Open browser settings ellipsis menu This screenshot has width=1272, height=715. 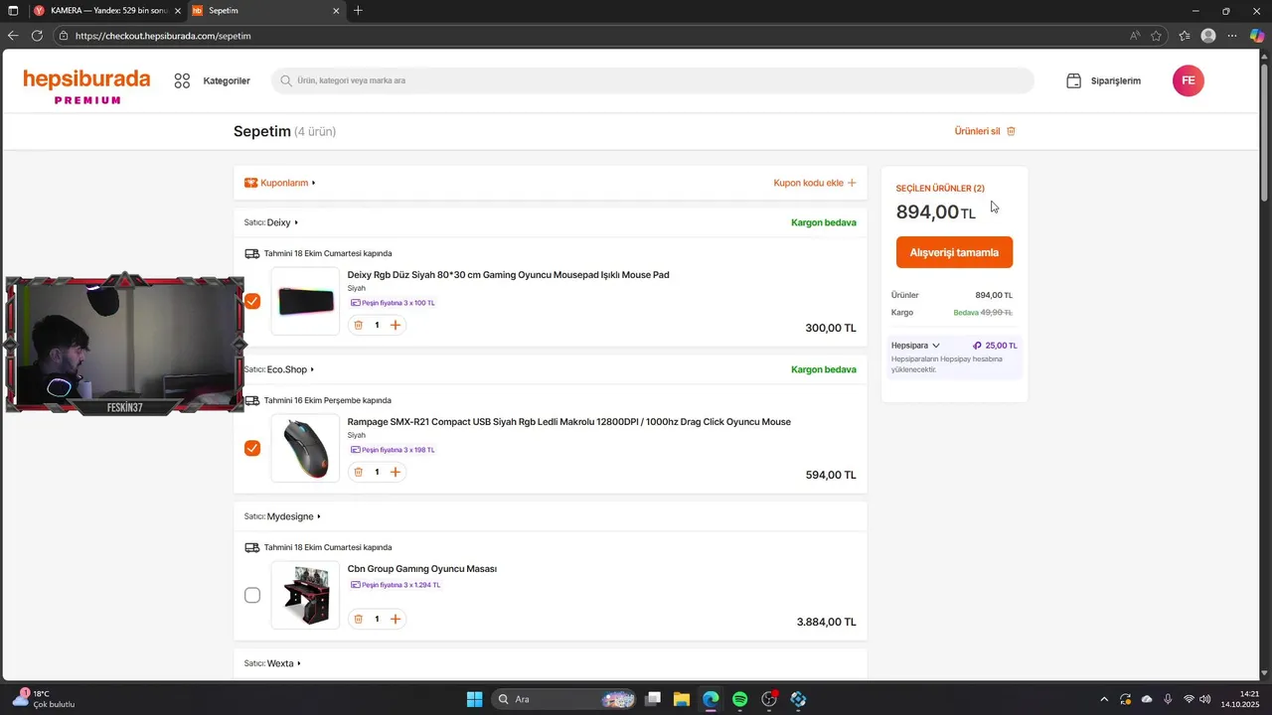[x=1232, y=36]
